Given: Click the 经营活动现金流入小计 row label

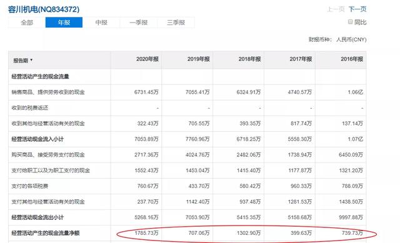Looking at the screenshot, I should [37, 139].
